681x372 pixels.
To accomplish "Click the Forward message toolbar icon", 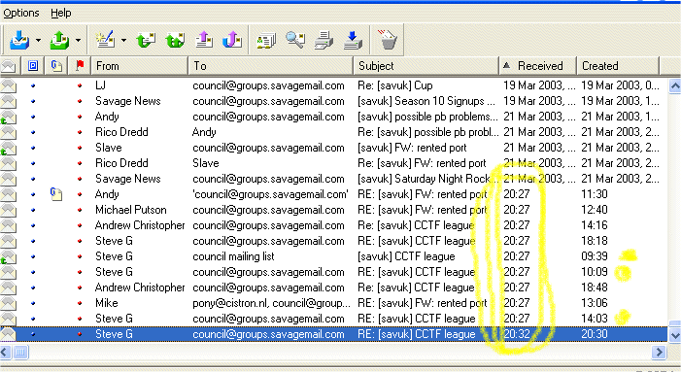I will coord(204,40).
